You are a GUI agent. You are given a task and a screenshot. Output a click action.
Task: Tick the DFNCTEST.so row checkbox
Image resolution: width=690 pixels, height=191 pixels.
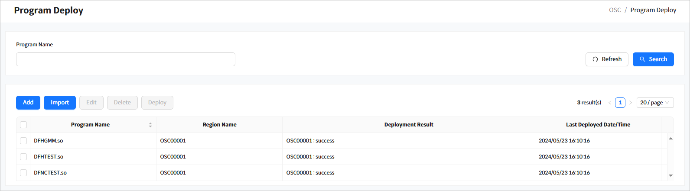click(x=23, y=173)
